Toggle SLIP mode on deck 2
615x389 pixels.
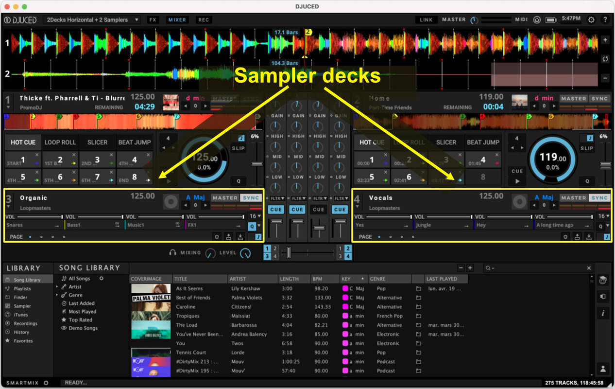click(587, 148)
